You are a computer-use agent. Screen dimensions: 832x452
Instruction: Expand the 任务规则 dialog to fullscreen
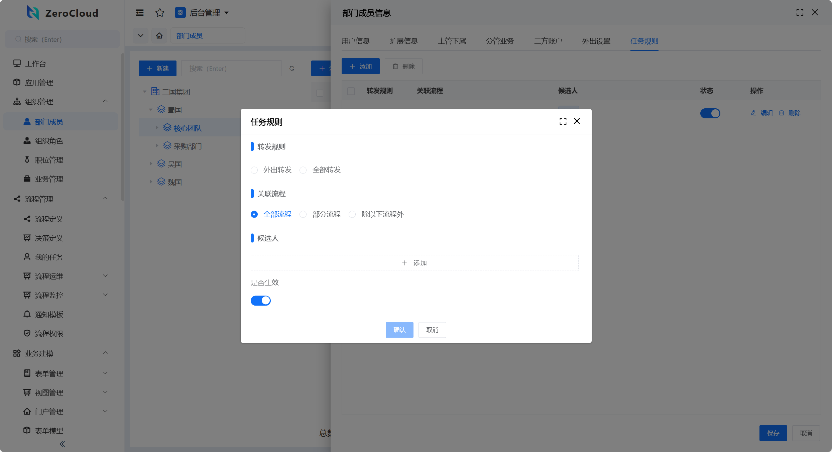coord(563,121)
